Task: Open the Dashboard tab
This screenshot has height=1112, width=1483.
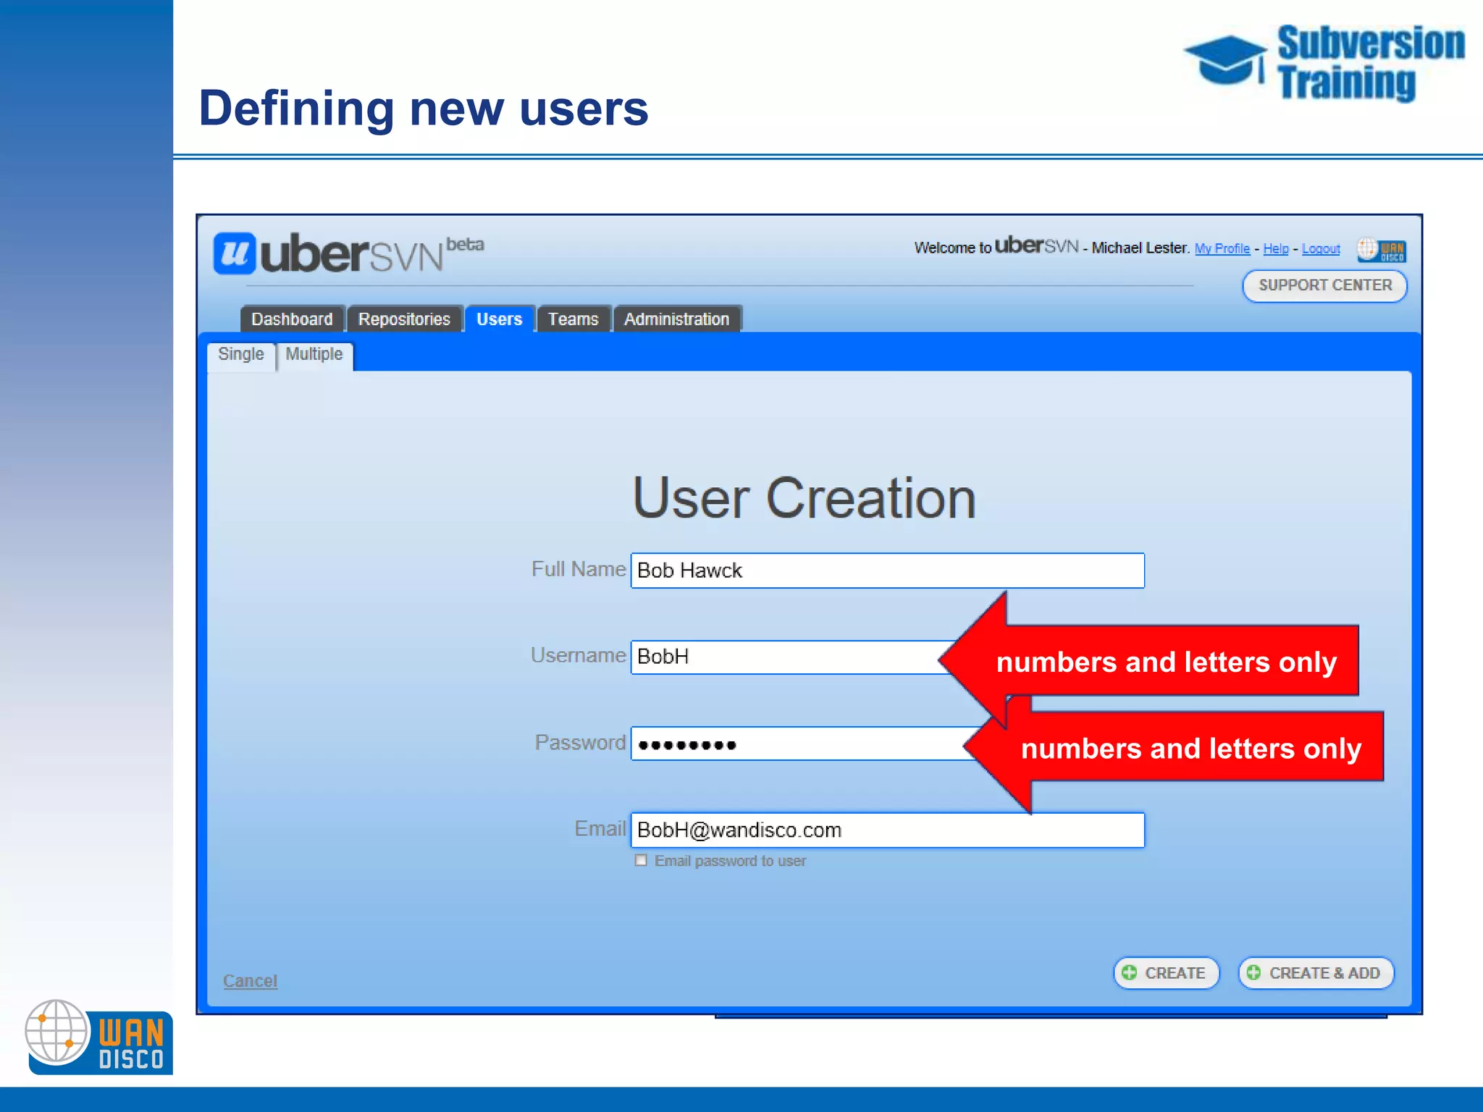Action: click(x=292, y=319)
